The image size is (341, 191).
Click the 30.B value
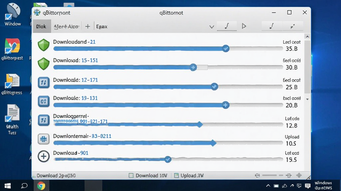tap(292, 68)
